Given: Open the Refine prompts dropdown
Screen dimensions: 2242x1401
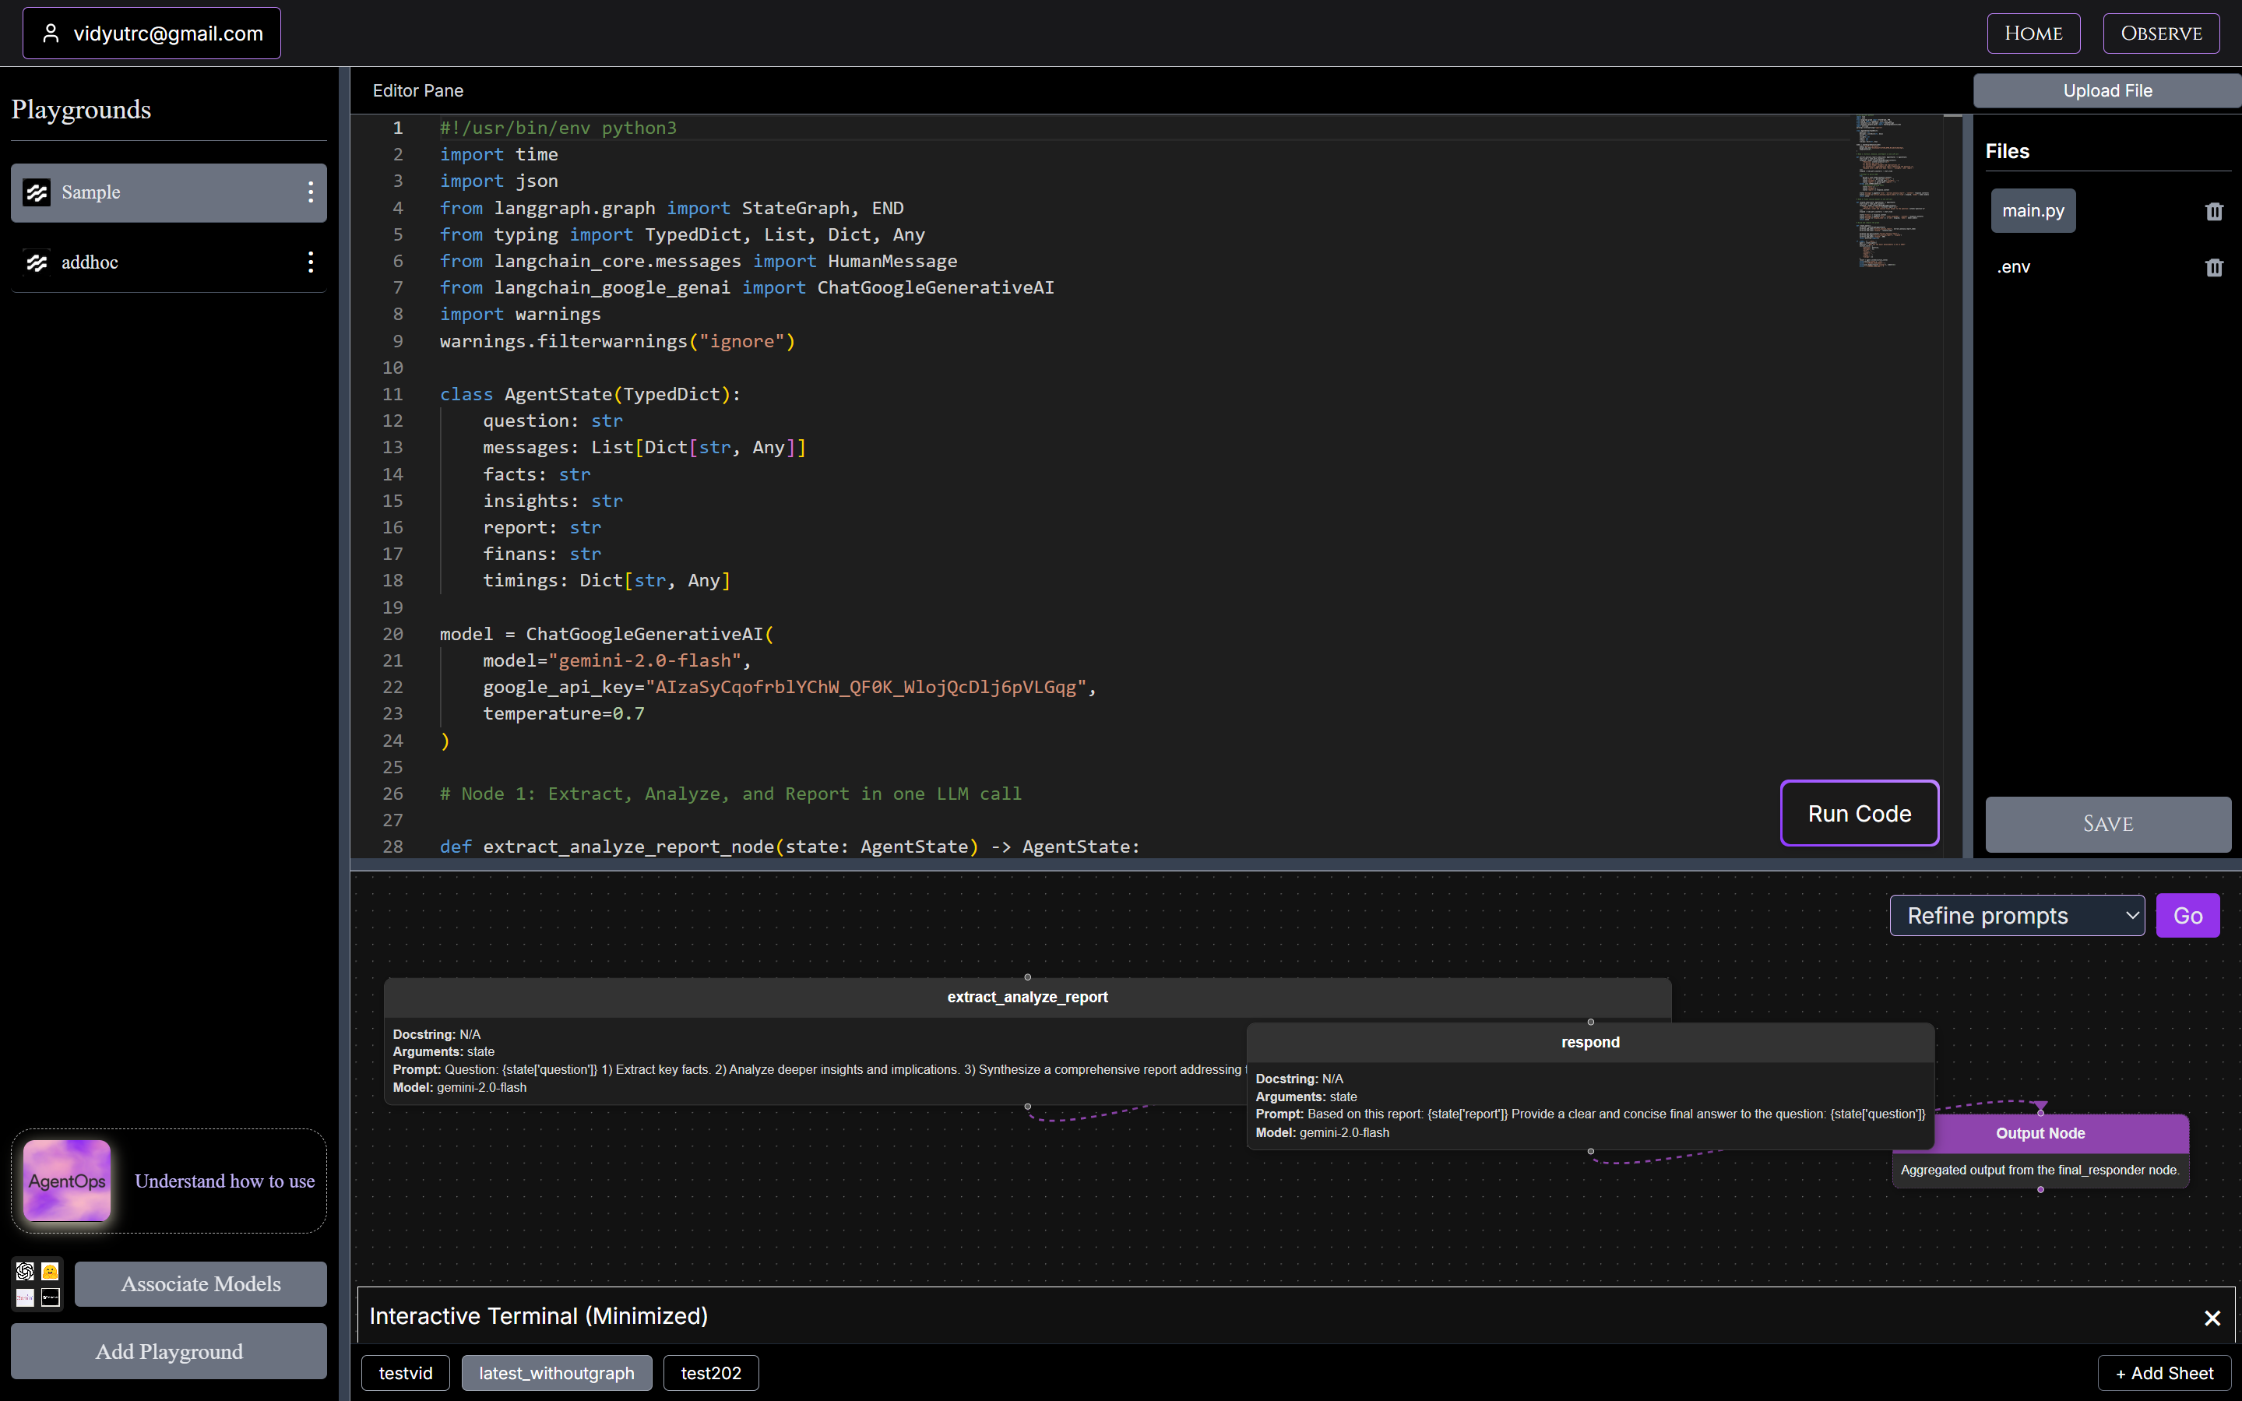Looking at the screenshot, I should (2016, 916).
